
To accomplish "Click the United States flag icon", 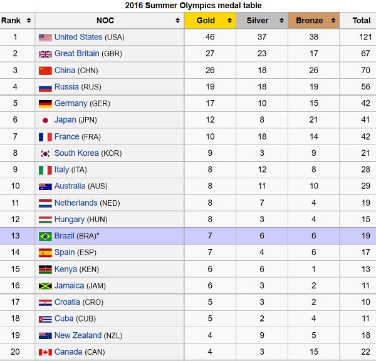I will [45, 38].
